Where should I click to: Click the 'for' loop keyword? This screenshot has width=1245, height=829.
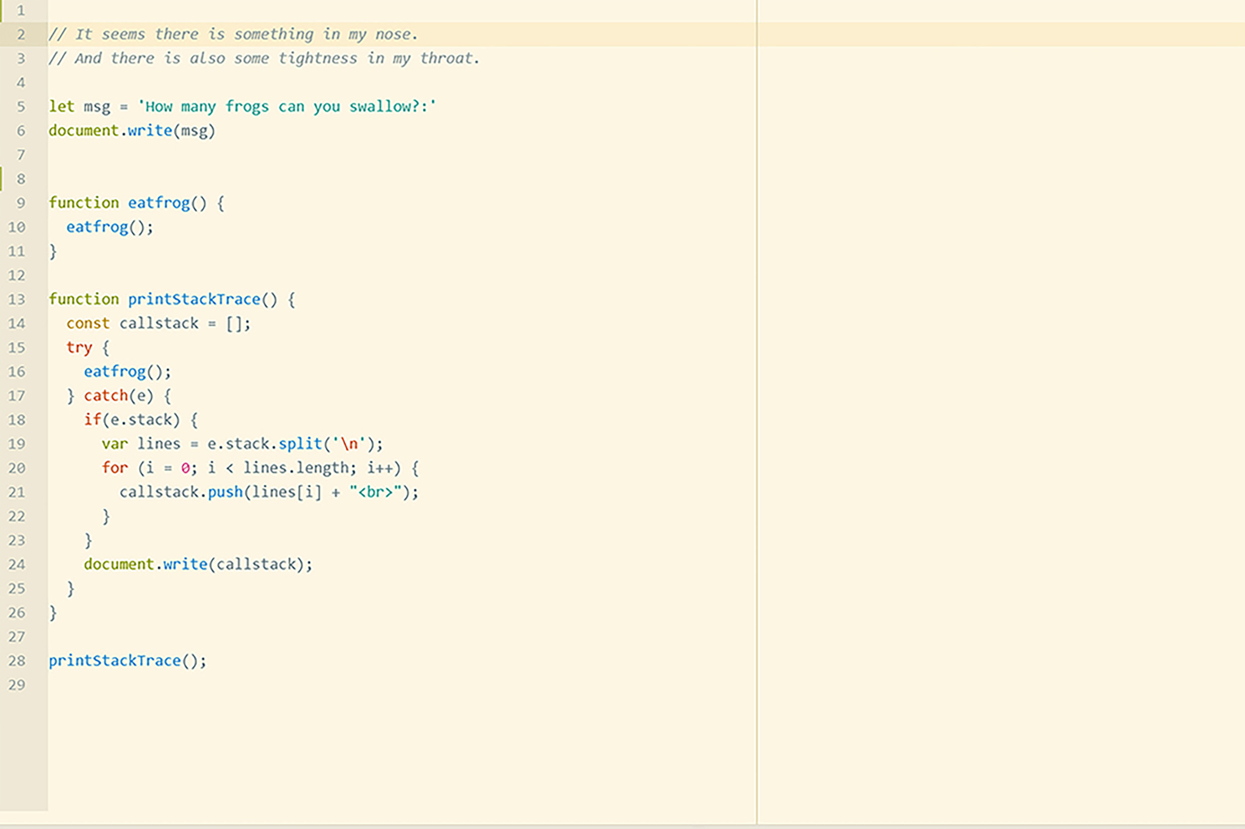[x=115, y=468]
